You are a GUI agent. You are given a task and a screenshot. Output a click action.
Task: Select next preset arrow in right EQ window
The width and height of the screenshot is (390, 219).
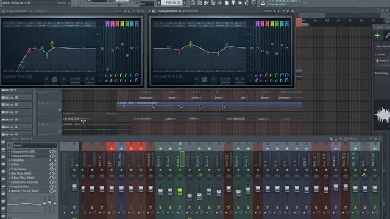[278, 11]
